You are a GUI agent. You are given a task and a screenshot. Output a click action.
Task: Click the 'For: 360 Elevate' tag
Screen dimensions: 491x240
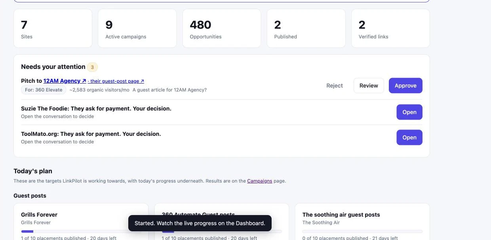point(44,90)
